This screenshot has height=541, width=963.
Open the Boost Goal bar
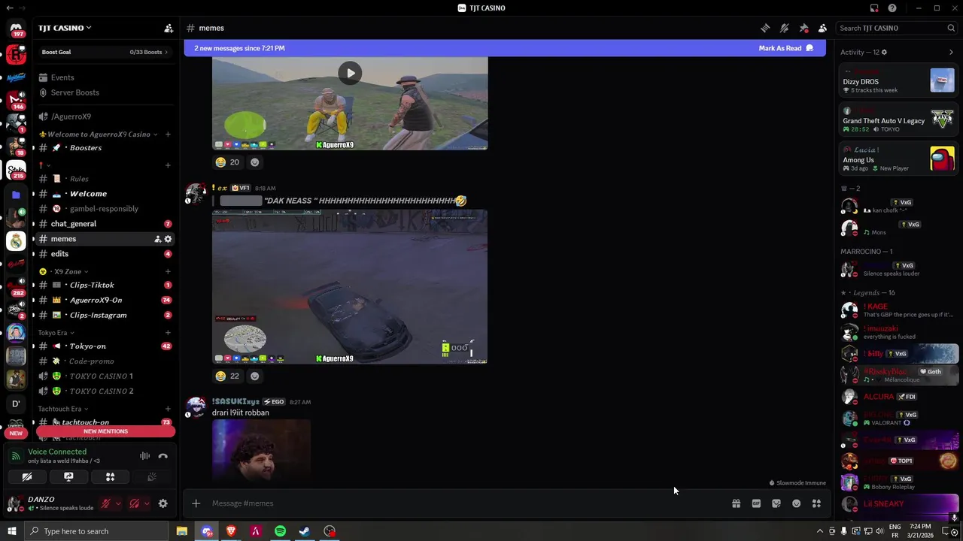pyautogui.click(x=105, y=52)
